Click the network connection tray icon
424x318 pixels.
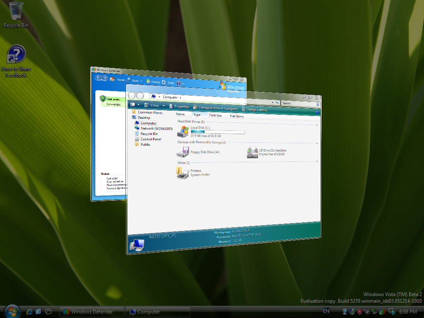391,312
